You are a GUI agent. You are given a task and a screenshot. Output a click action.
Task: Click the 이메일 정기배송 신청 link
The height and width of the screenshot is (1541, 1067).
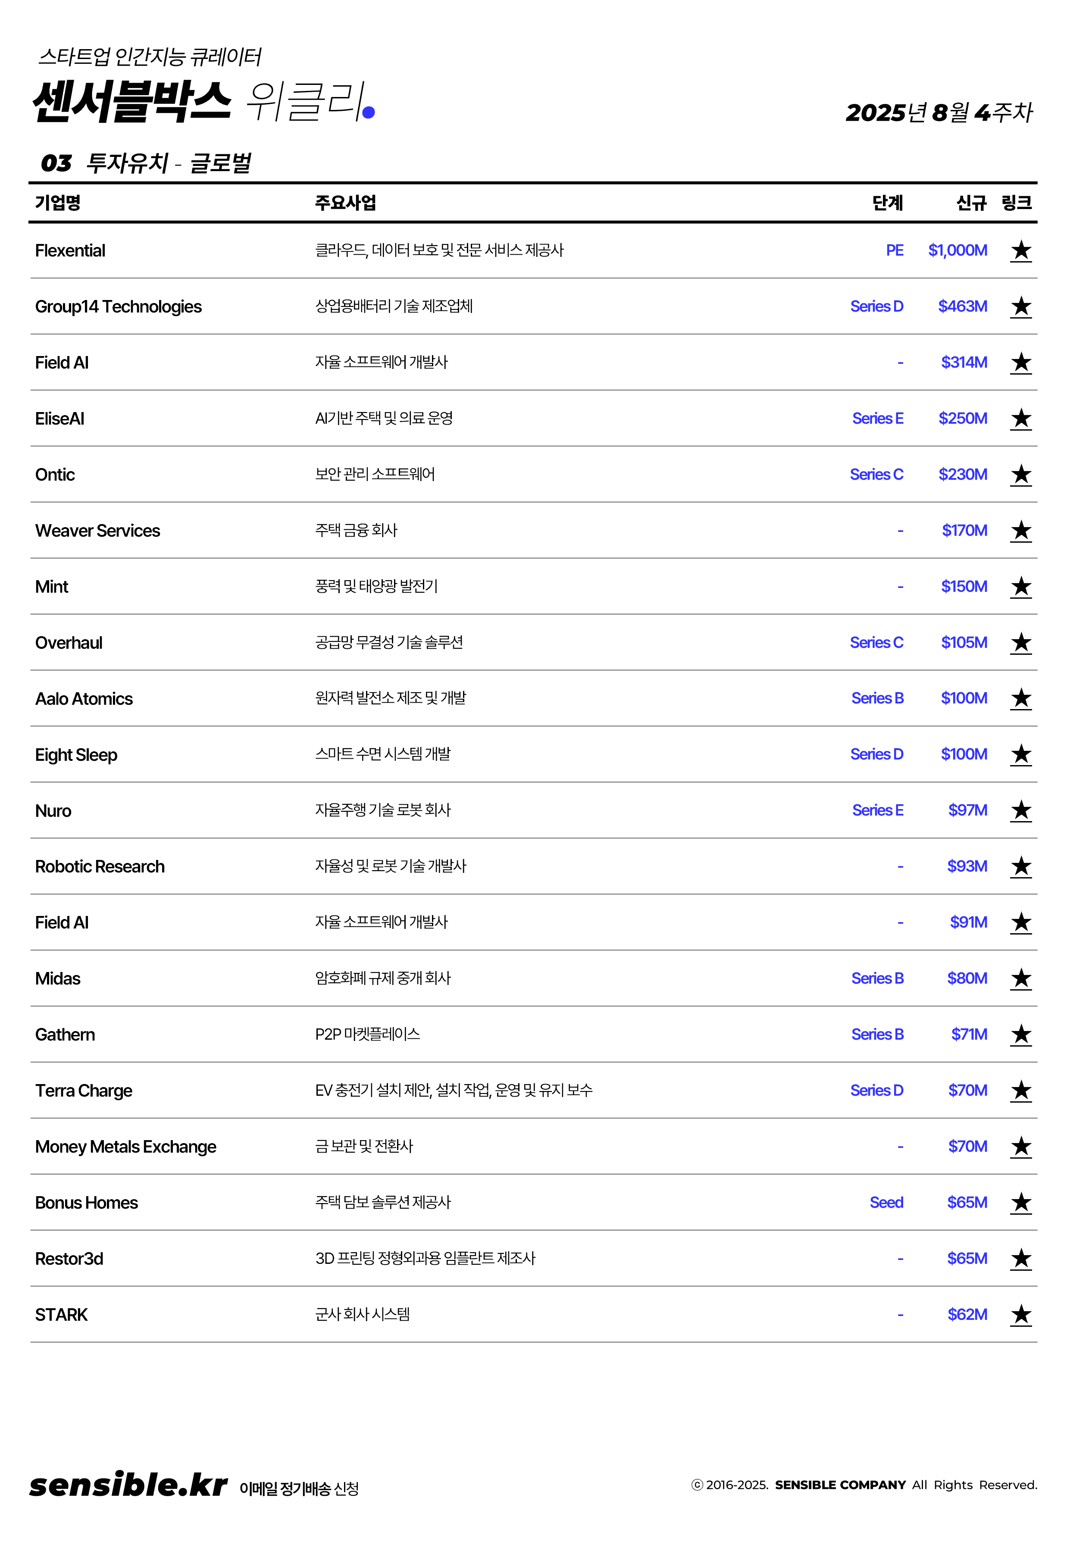[x=299, y=1489]
